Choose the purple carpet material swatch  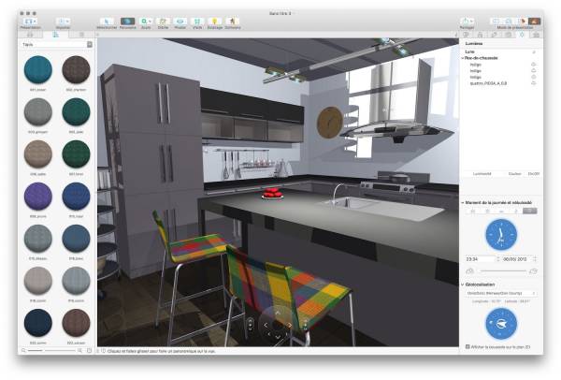click(38, 195)
